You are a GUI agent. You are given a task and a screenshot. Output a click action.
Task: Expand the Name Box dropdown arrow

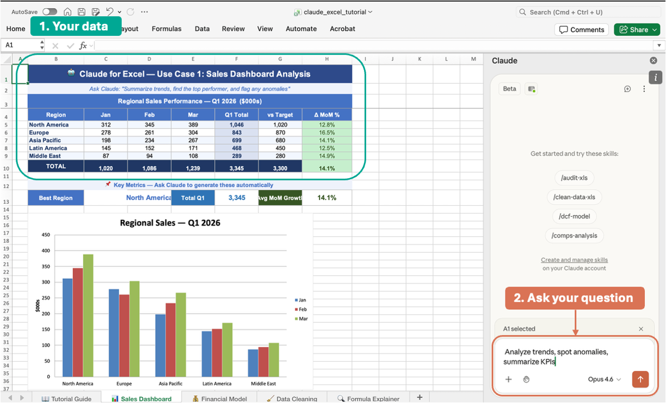tap(41, 45)
